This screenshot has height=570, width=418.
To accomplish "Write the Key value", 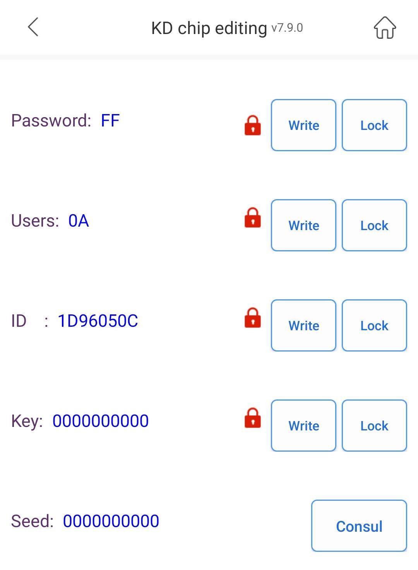I will [304, 426].
